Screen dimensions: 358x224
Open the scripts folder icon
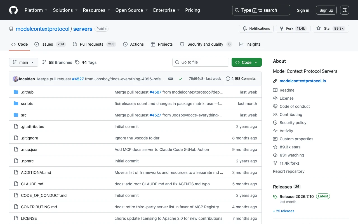point(16,104)
